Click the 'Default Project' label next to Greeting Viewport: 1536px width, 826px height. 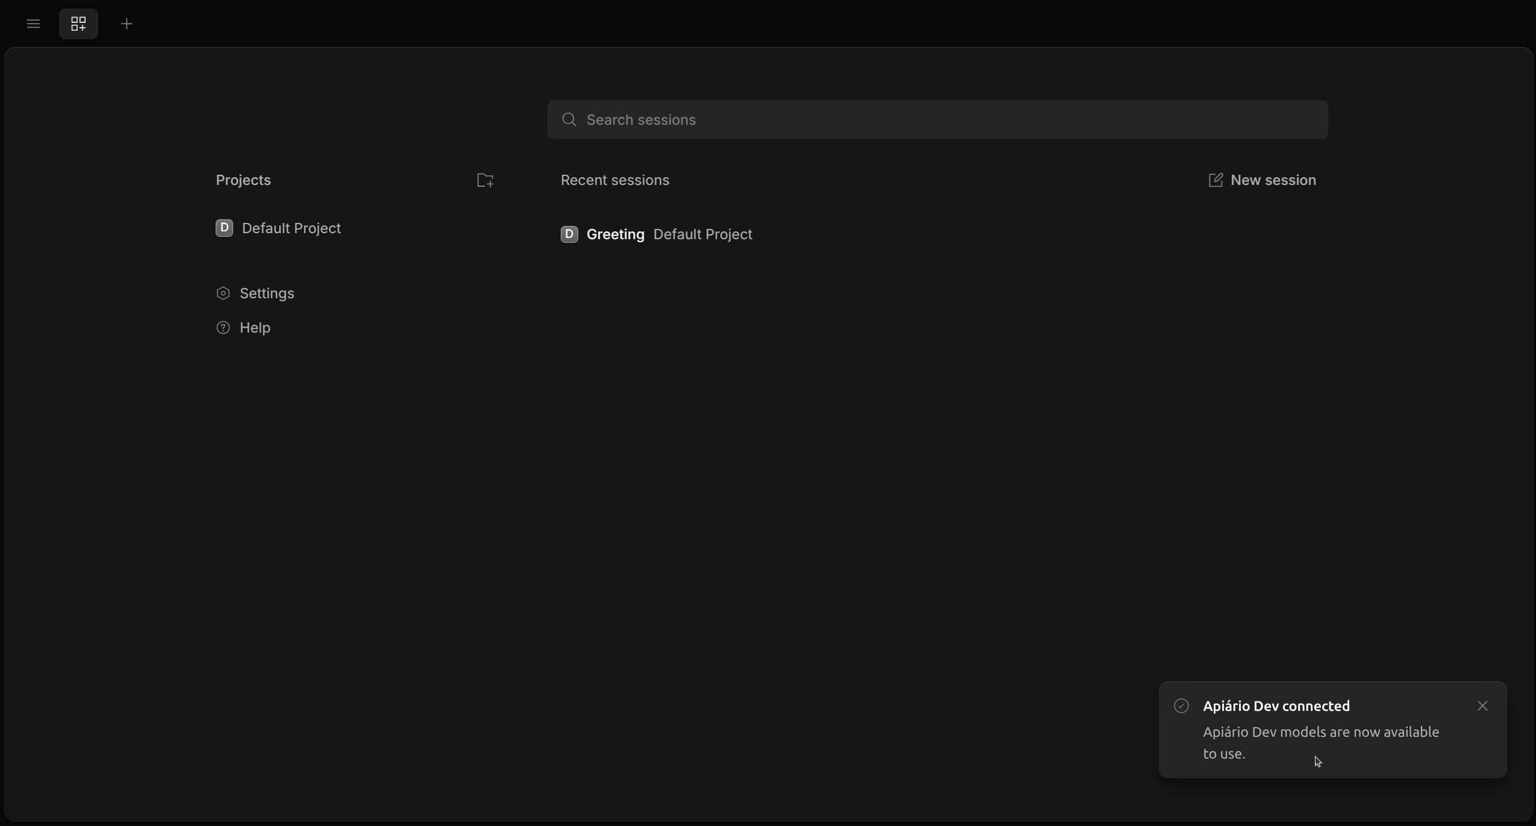703,234
